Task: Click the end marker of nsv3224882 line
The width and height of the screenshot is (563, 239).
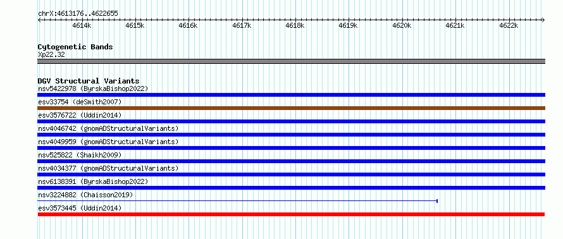Action: [x=437, y=201]
